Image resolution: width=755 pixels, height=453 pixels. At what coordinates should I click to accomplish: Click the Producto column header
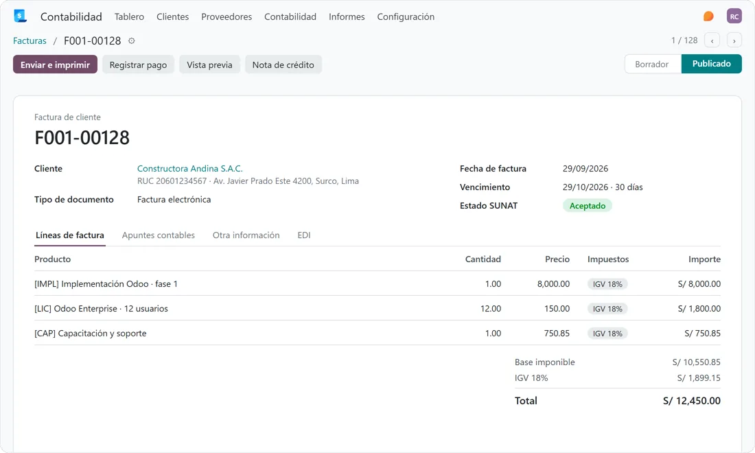click(52, 259)
